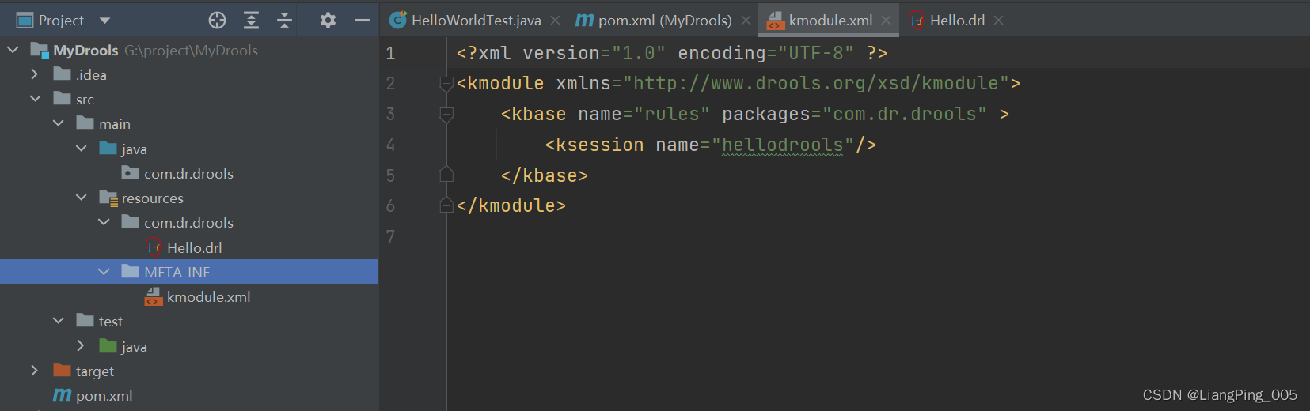Viewport: 1310px width, 411px height.
Task: Open Hello.drl in the project tree
Action: point(195,248)
